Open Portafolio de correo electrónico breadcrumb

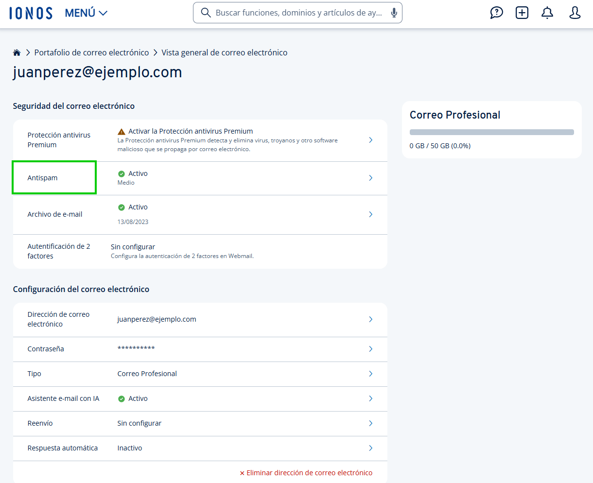pyautogui.click(x=91, y=52)
